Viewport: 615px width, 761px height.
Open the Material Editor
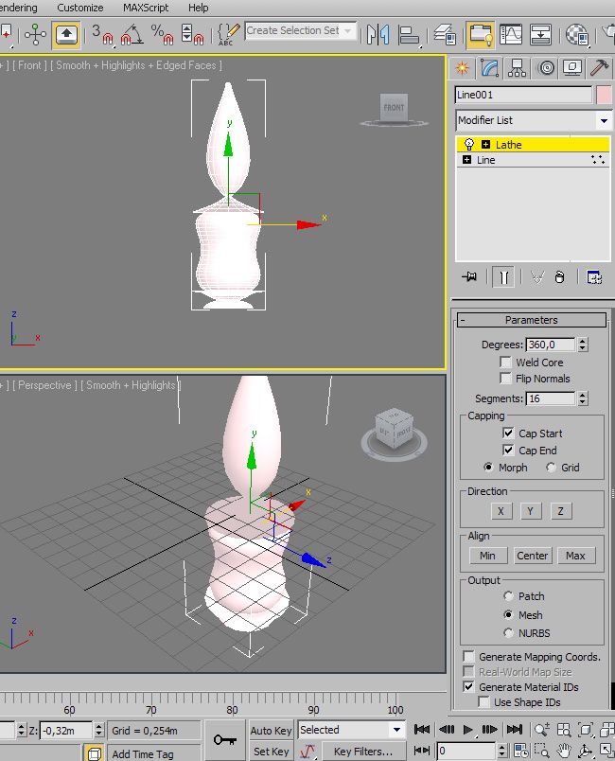(x=577, y=34)
